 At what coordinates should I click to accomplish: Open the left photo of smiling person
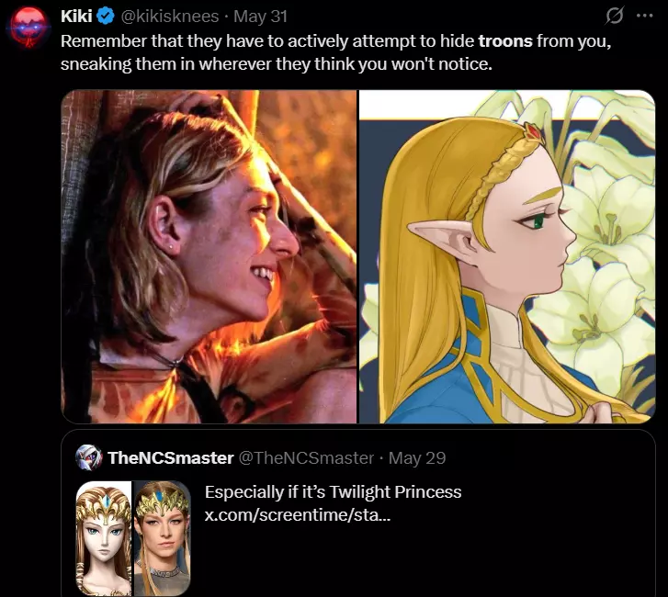pos(209,257)
